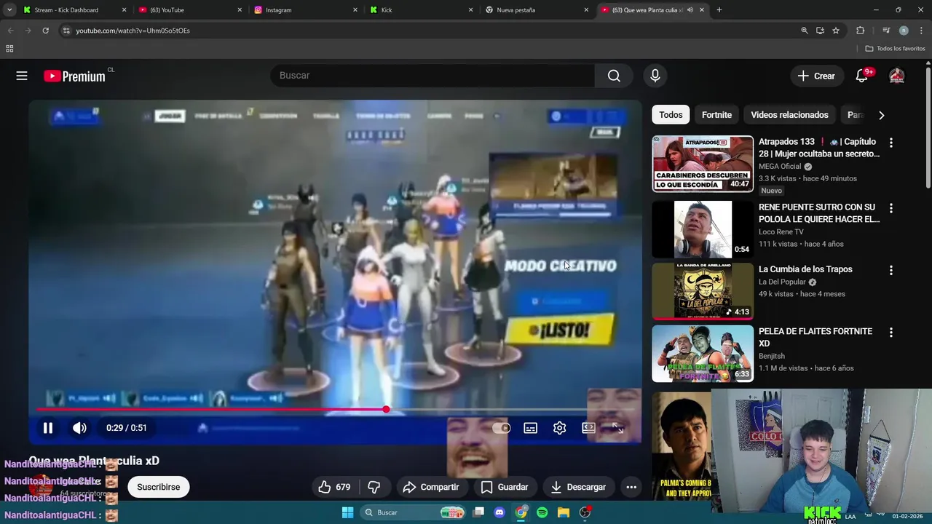Image resolution: width=932 pixels, height=524 pixels.
Task: Click the Descargar button
Action: pyautogui.click(x=578, y=487)
